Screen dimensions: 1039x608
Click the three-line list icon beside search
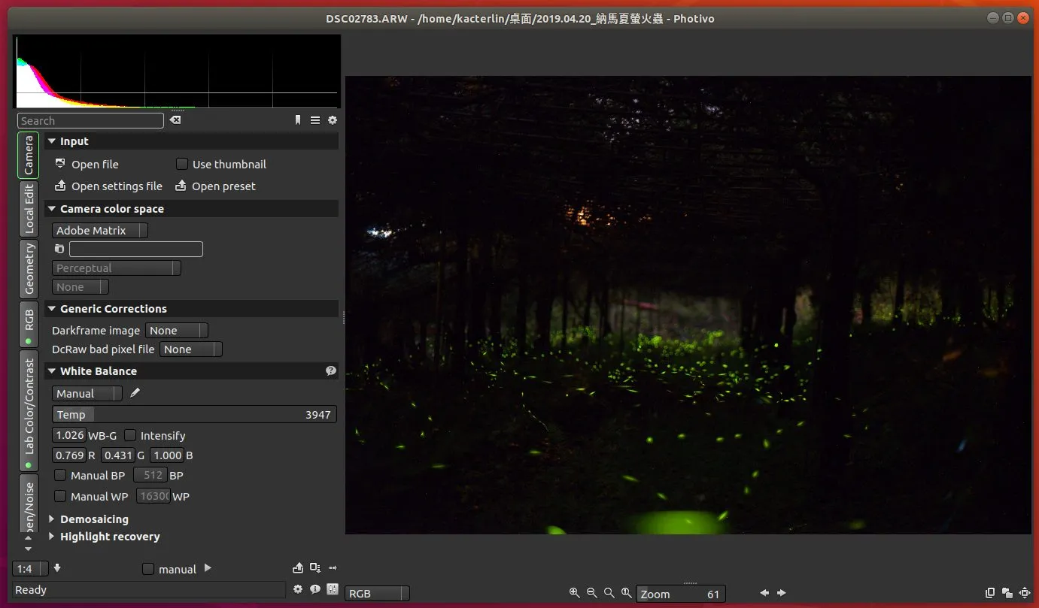tap(315, 120)
